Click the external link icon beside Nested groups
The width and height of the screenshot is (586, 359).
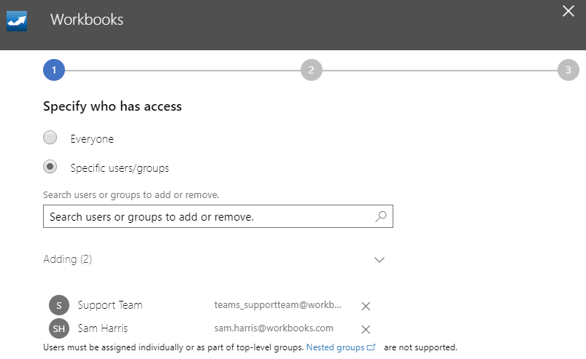coord(371,347)
